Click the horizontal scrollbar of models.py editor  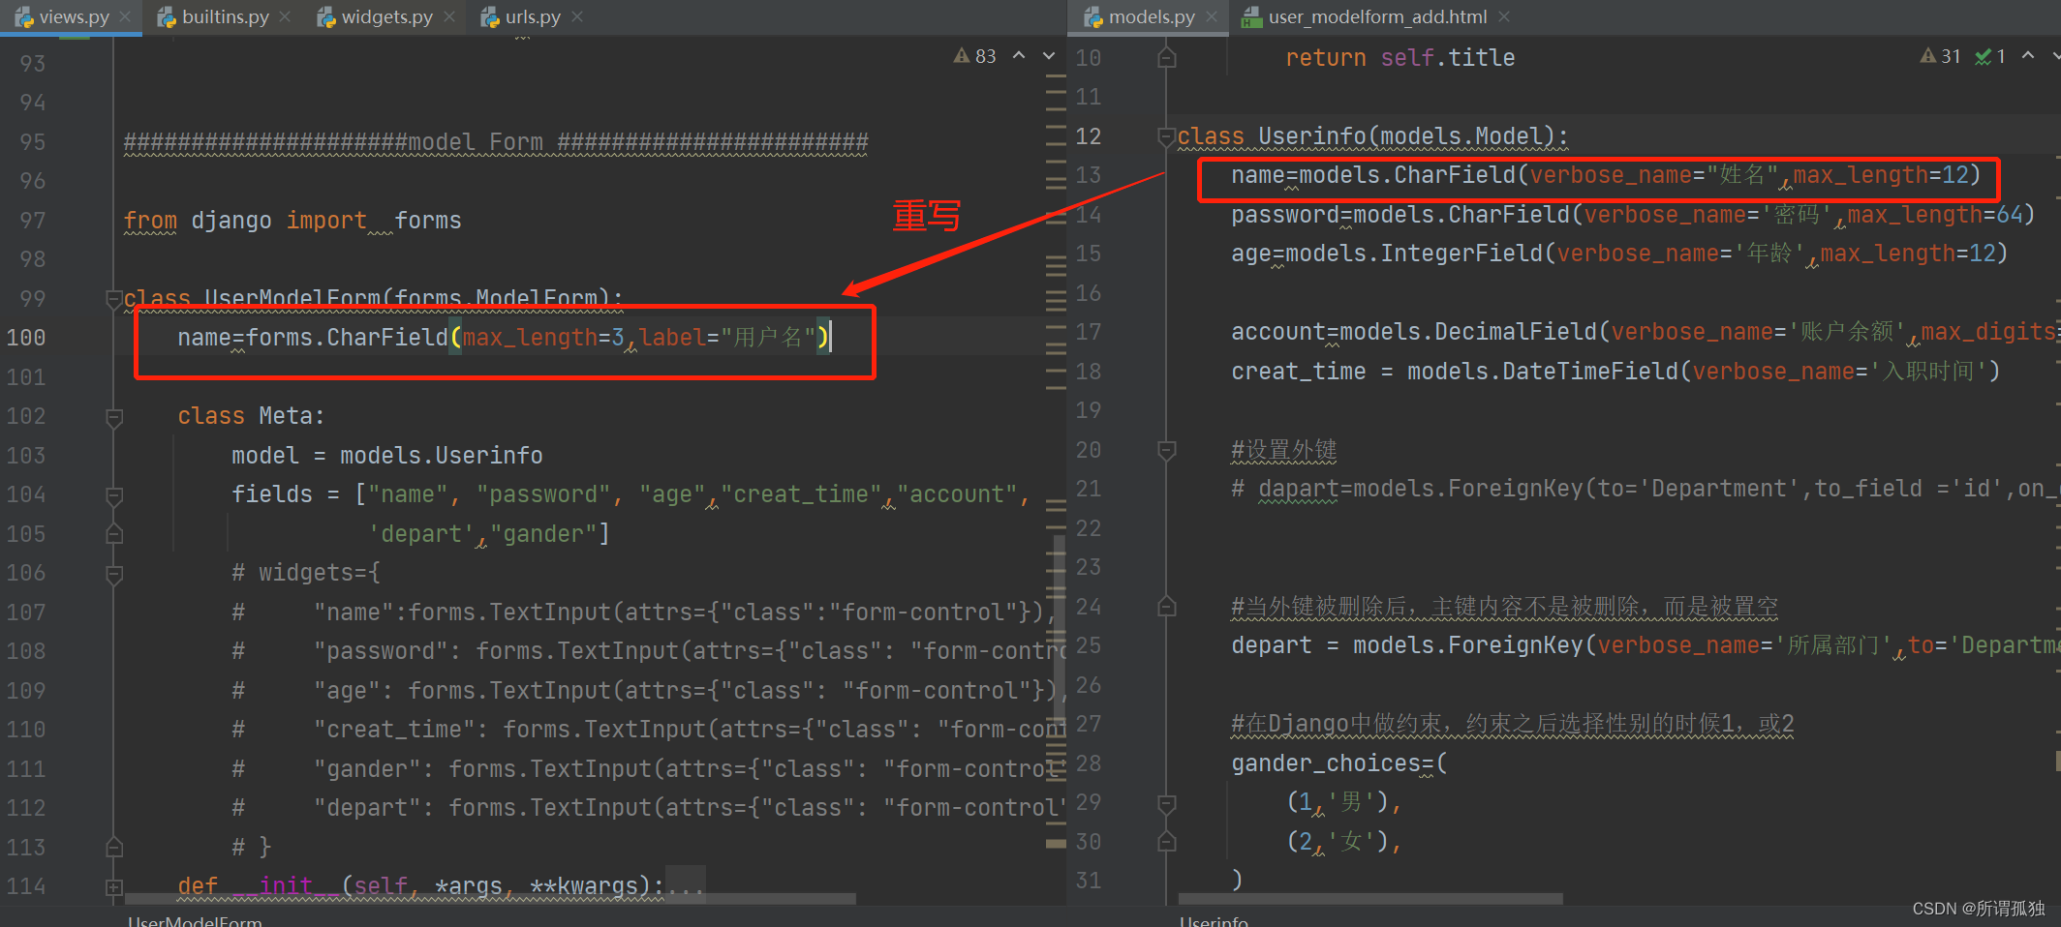click(1370, 900)
